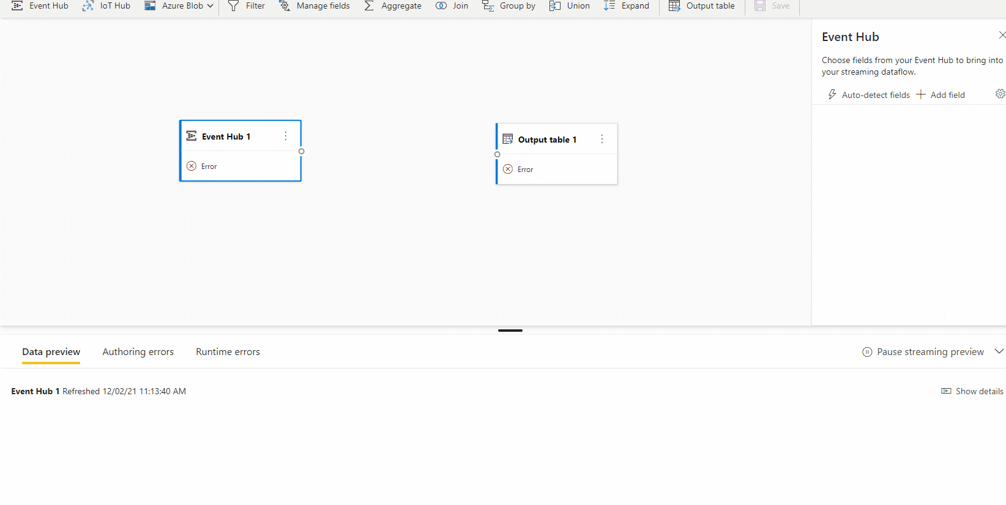Select the Output table 1 input connector
The width and height of the screenshot is (1006, 505).
497,154
